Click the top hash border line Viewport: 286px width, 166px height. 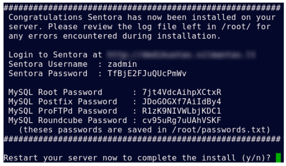click(142, 8)
